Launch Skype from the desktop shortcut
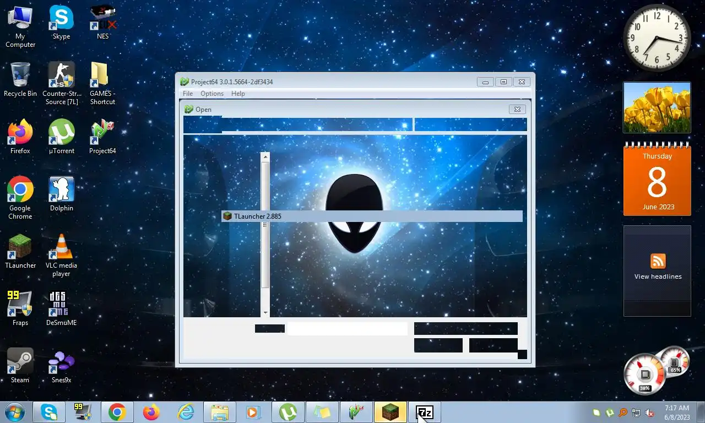The width and height of the screenshot is (705, 423). pos(61,23)
